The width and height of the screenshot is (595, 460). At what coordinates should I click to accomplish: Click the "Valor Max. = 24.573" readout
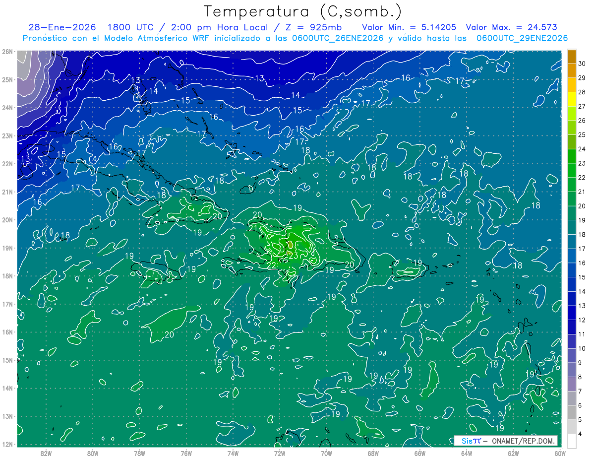(512, 27)
